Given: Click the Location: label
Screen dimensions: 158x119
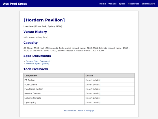Looking at the screenshot, I should pyautogui.click(x=28, y=26).
